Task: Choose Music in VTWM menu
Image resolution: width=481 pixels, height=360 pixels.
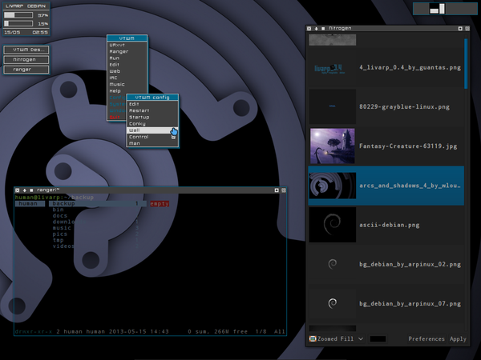Action: point(127,85)
